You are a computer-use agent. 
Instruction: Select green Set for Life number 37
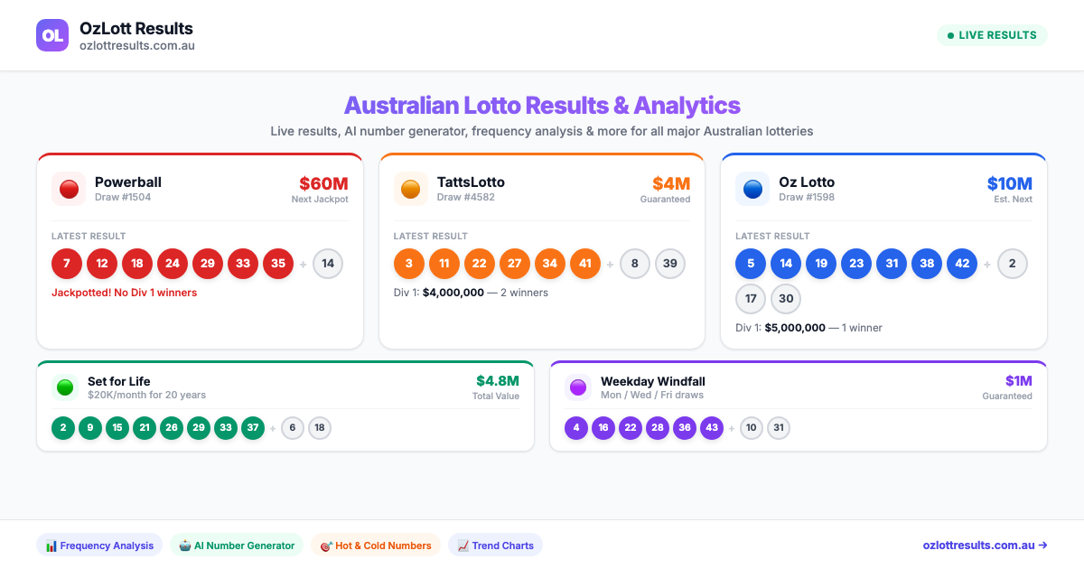pos(253,428)
